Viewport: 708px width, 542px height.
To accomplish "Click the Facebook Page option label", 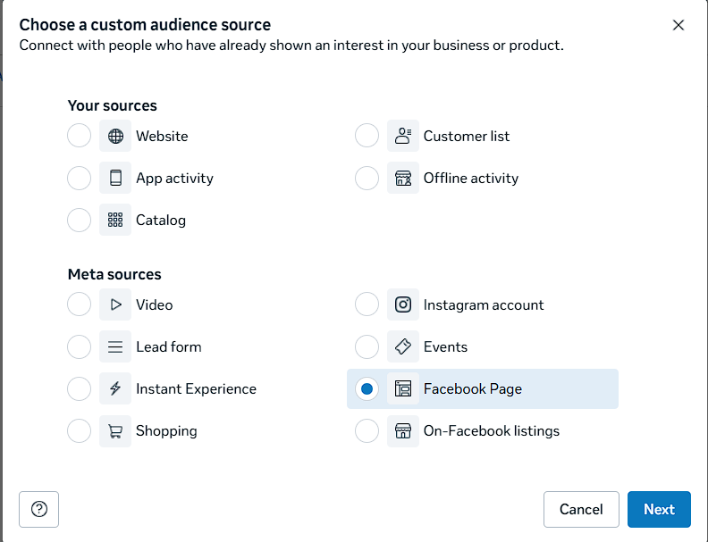I will (x=472, y=389).
